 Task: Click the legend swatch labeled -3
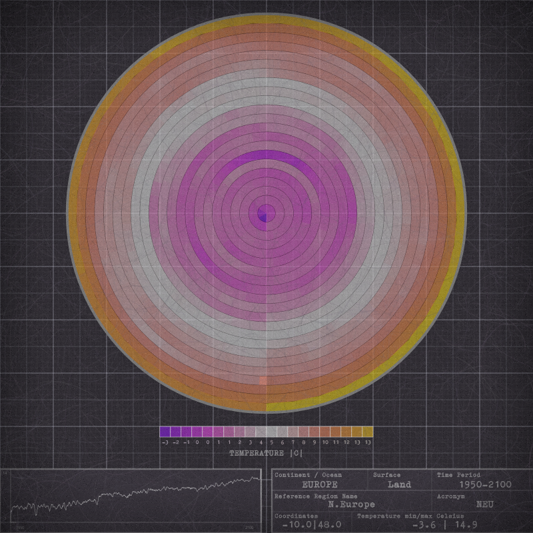tap(165, 432)
